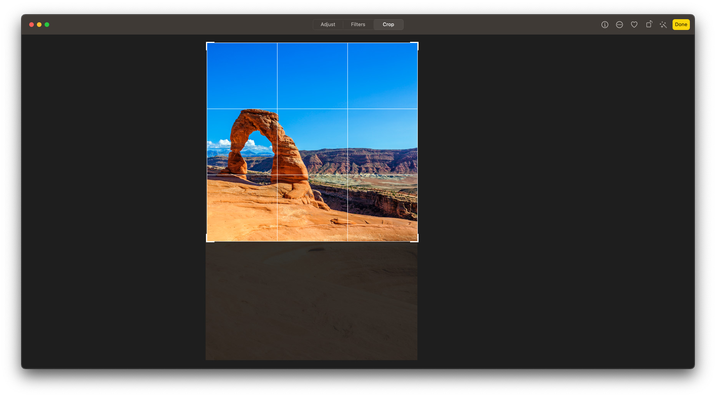Apply Auto Enhance magic wand
716x397 pixels.
(x=663, y=25)
